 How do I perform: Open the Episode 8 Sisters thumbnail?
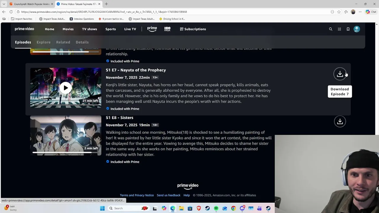(65, 135)
